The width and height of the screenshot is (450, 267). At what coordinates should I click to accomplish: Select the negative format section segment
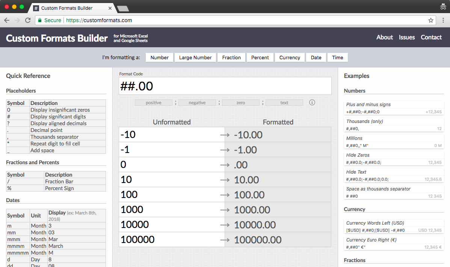point(197,102)
